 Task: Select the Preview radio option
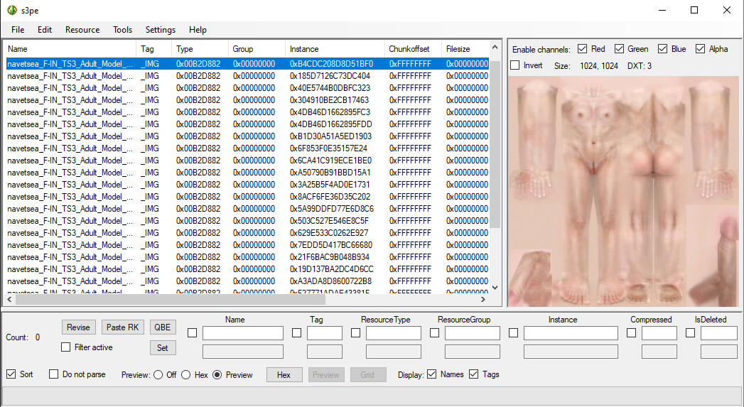coord(217,375)
